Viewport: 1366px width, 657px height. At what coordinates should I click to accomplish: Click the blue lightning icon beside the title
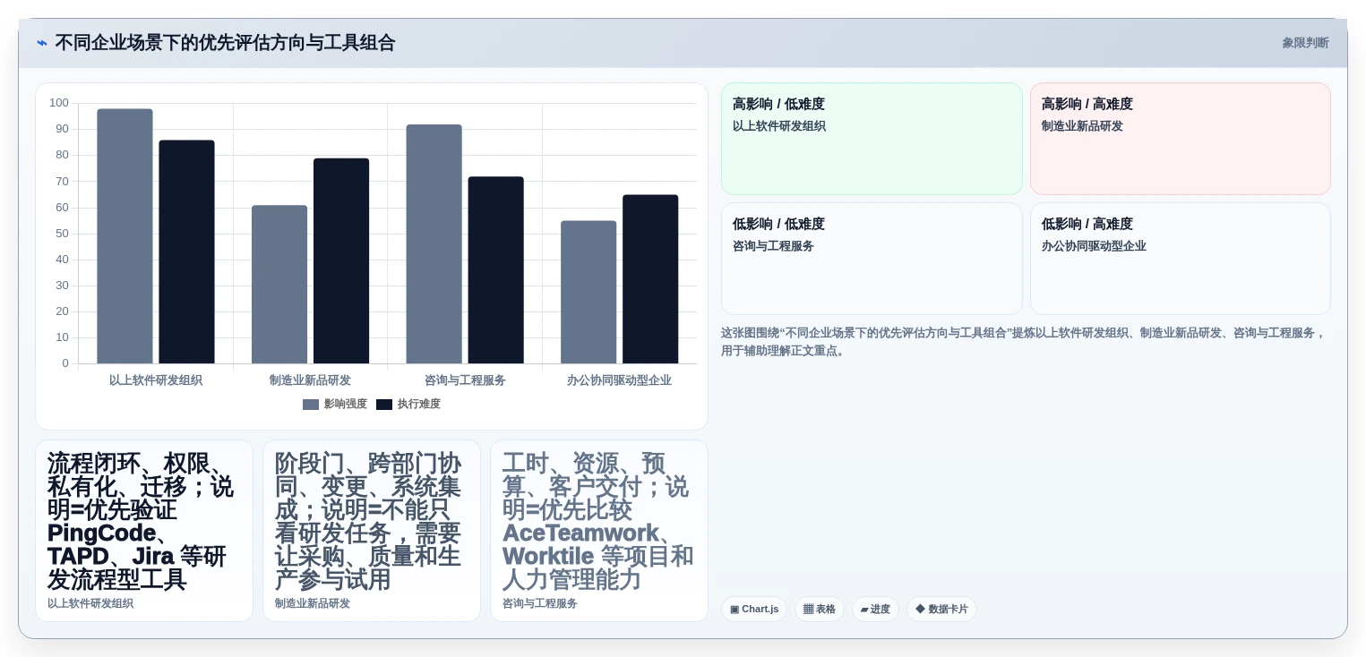tap(42, 43)
